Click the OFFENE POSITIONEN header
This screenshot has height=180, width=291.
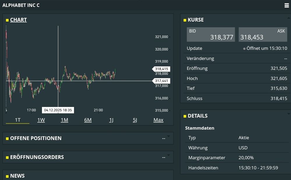click(36, 138)
